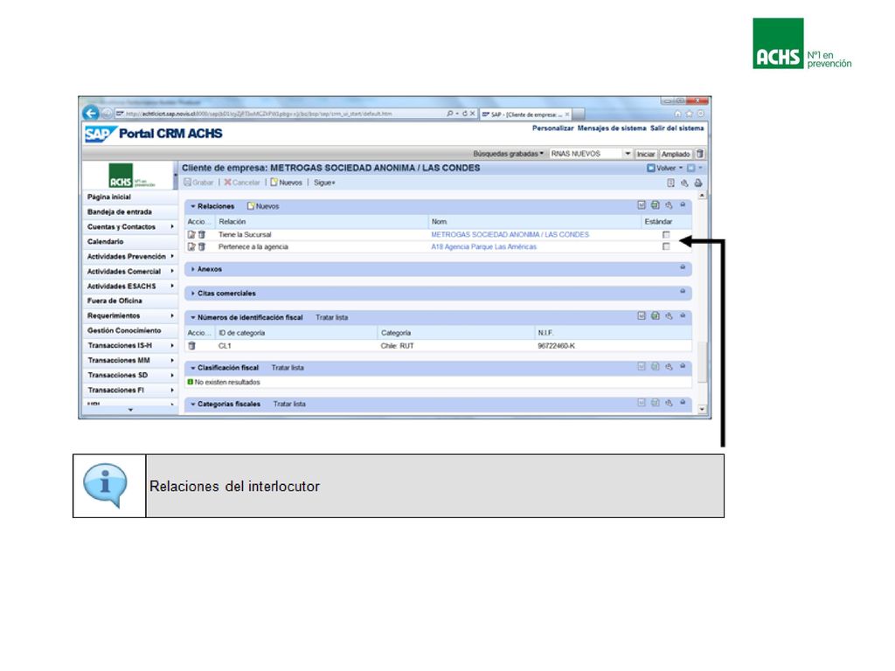Image resolution: width=895 pixels, height=671 pixels.
Task: Delete saved search with trash icon
Action: (700, 154)
